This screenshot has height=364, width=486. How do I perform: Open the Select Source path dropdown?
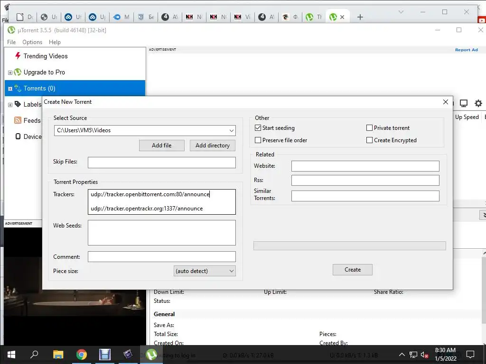point(231,130)
